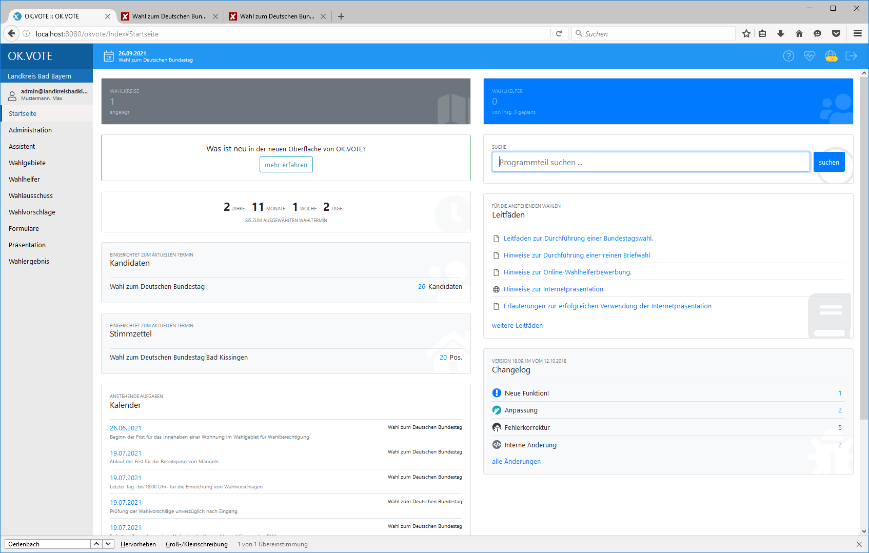Click the Firefox home icon
Image resolution: width=869 pixels, height=553 pixels.
799,33
